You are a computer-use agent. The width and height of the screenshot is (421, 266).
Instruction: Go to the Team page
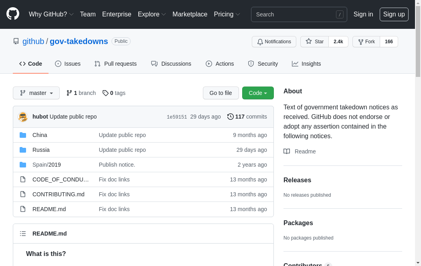88,14
